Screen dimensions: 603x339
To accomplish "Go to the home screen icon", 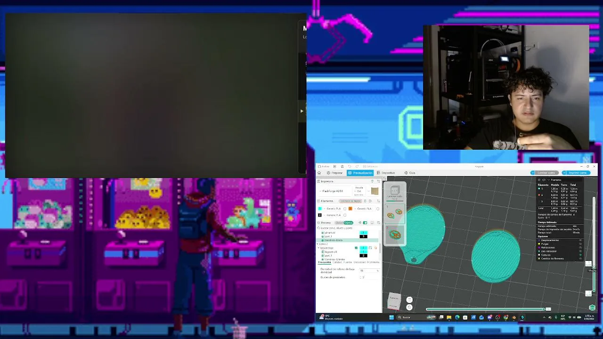I will pyautogui.click(x=319, y=173).
